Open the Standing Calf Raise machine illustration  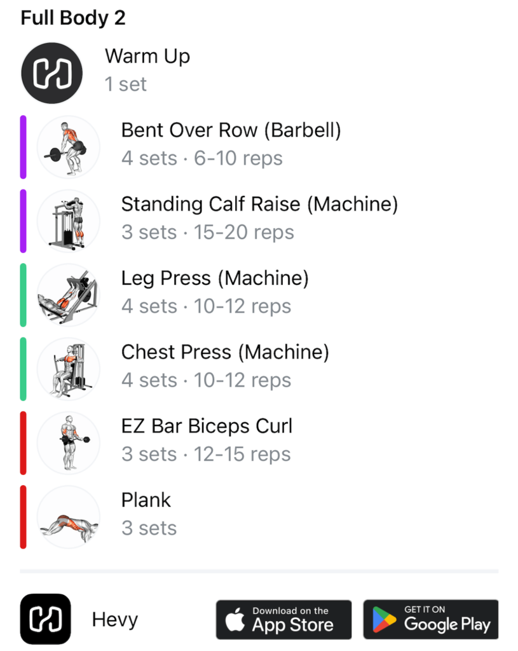(68, 221)
